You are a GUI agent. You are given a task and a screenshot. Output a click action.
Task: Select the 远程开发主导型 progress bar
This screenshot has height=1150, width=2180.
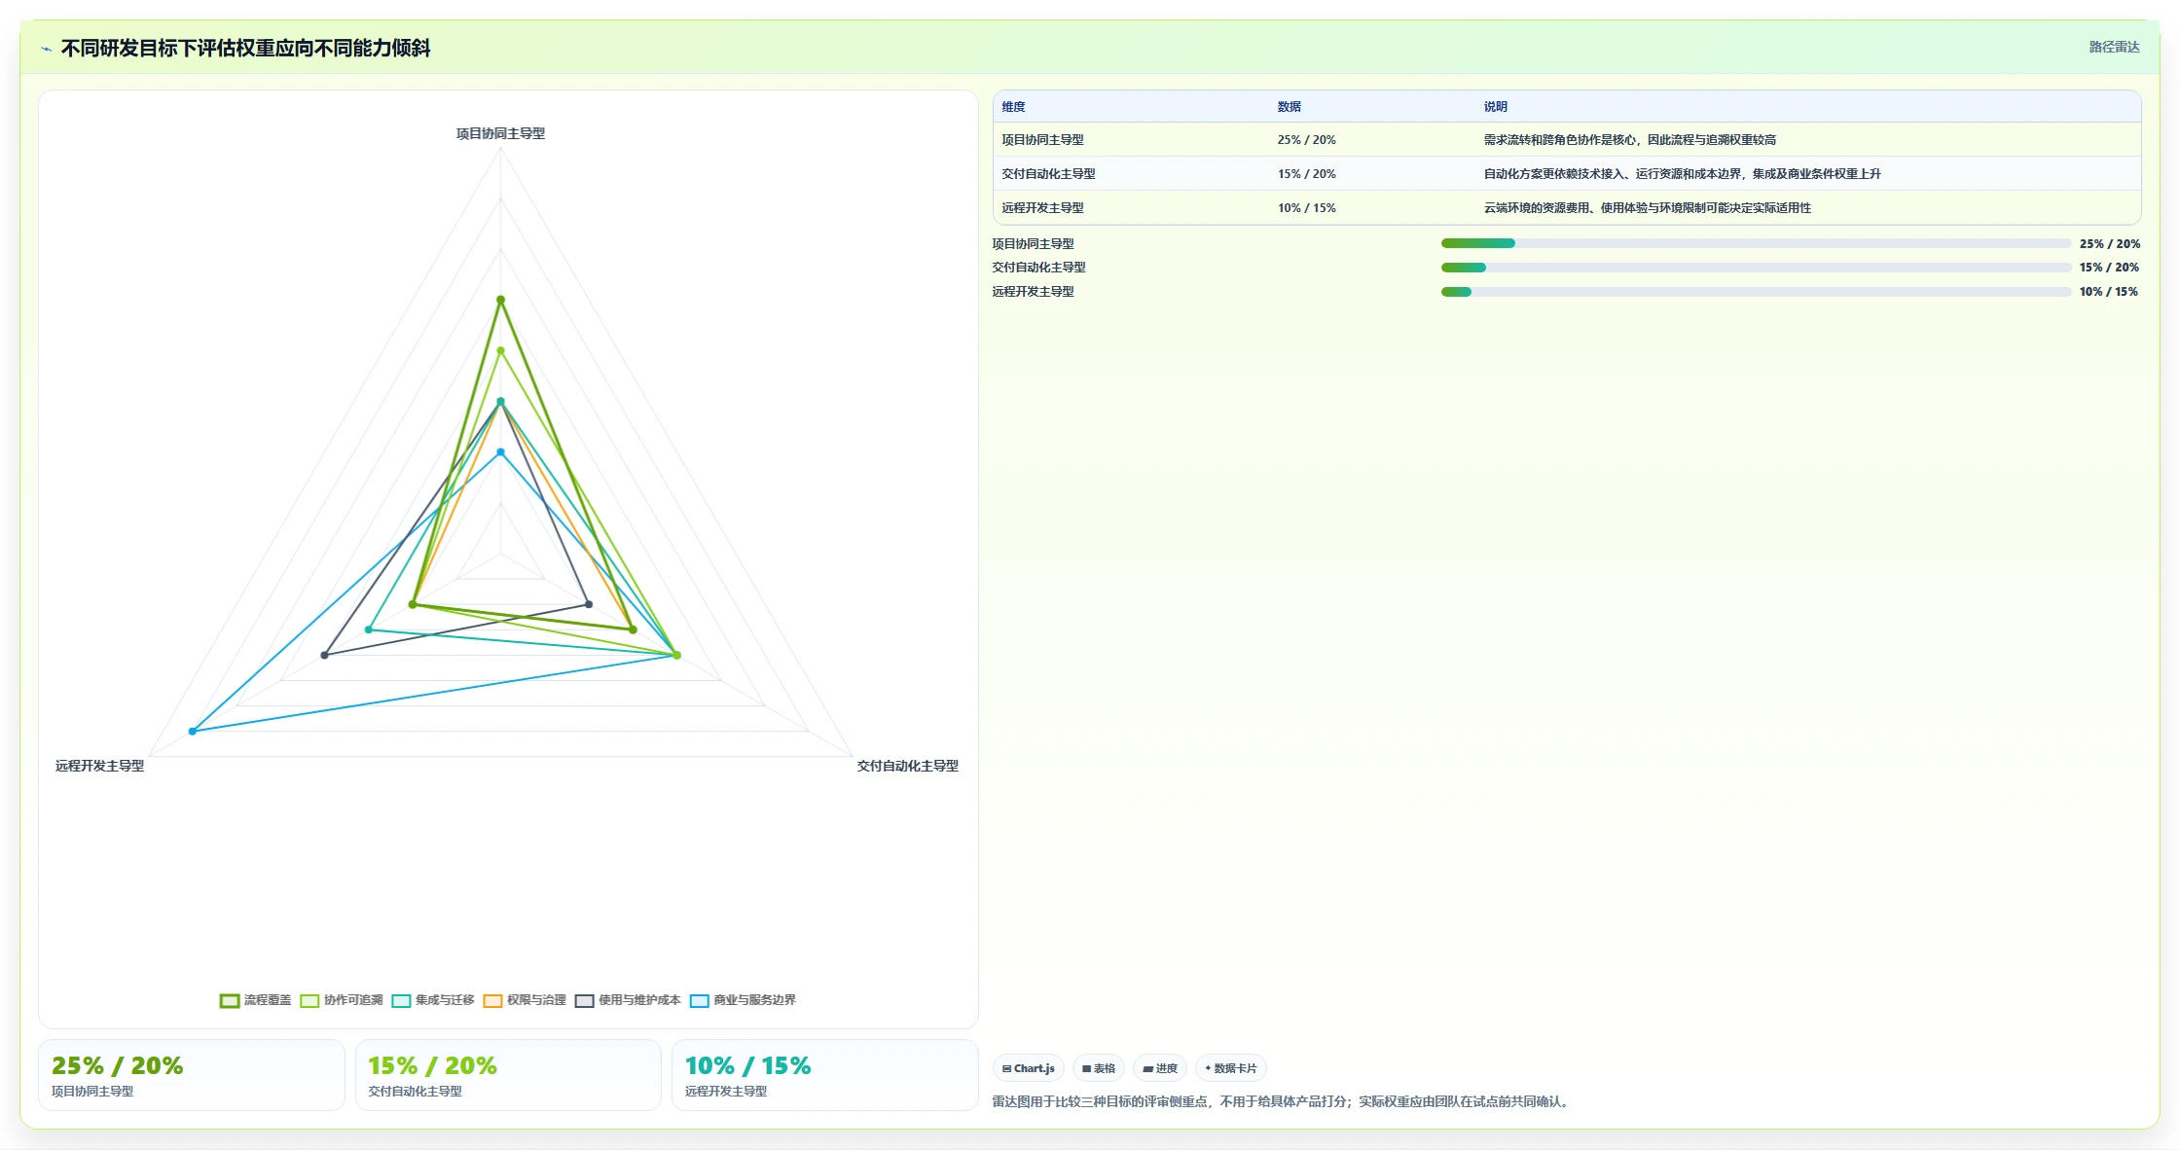tap(1756, 292)
